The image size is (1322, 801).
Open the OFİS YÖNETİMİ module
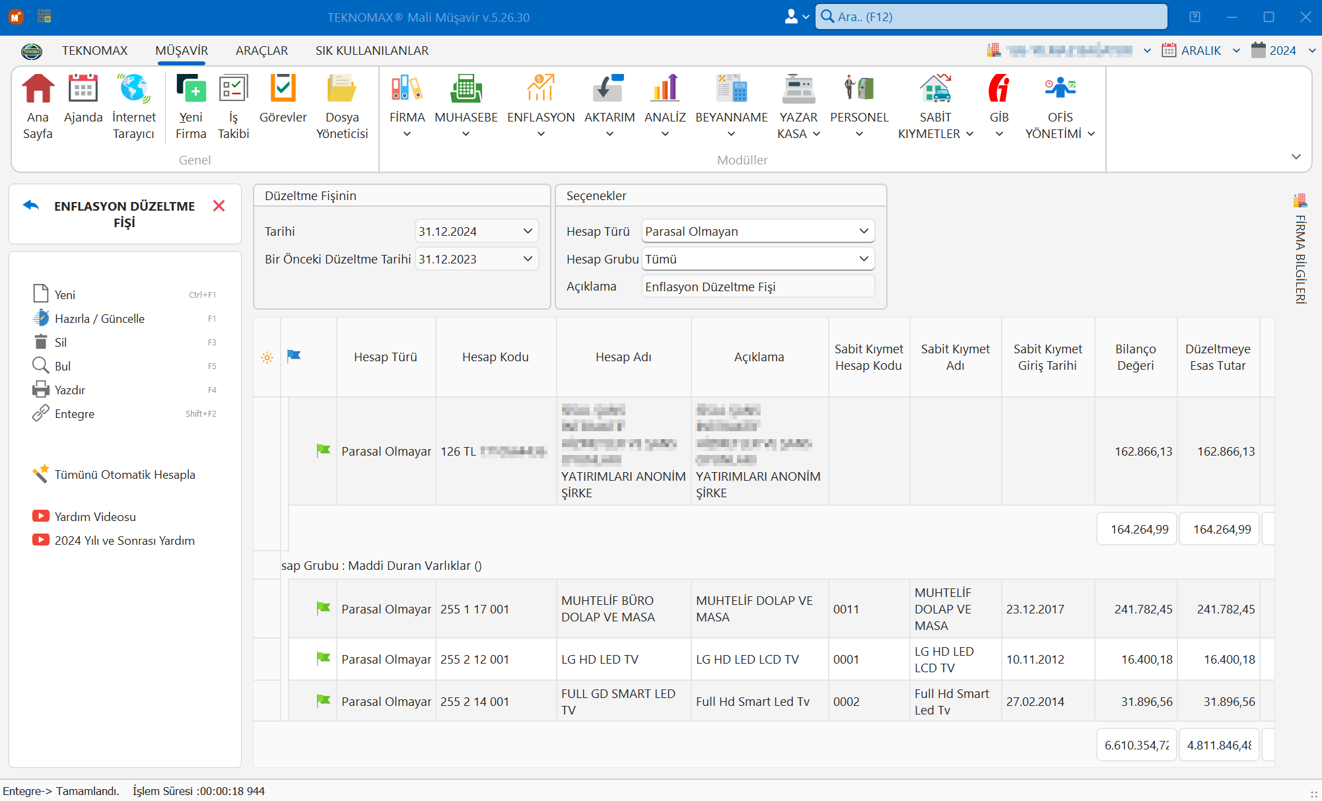pos(1060,106)
